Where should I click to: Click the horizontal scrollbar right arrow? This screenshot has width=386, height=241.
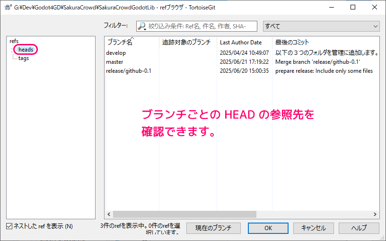(x=376, y=214)
